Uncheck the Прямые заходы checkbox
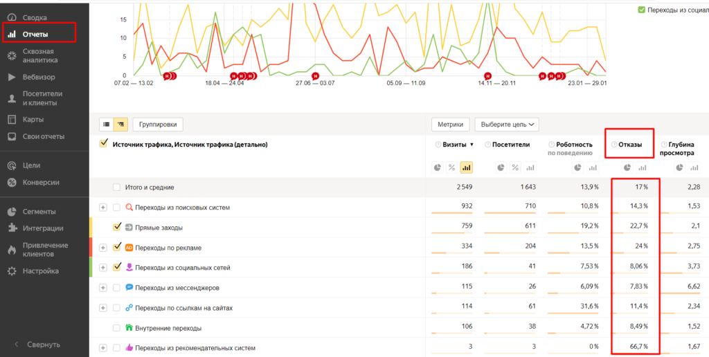Screen dimensions: 709x357 [x=116, y=227]
